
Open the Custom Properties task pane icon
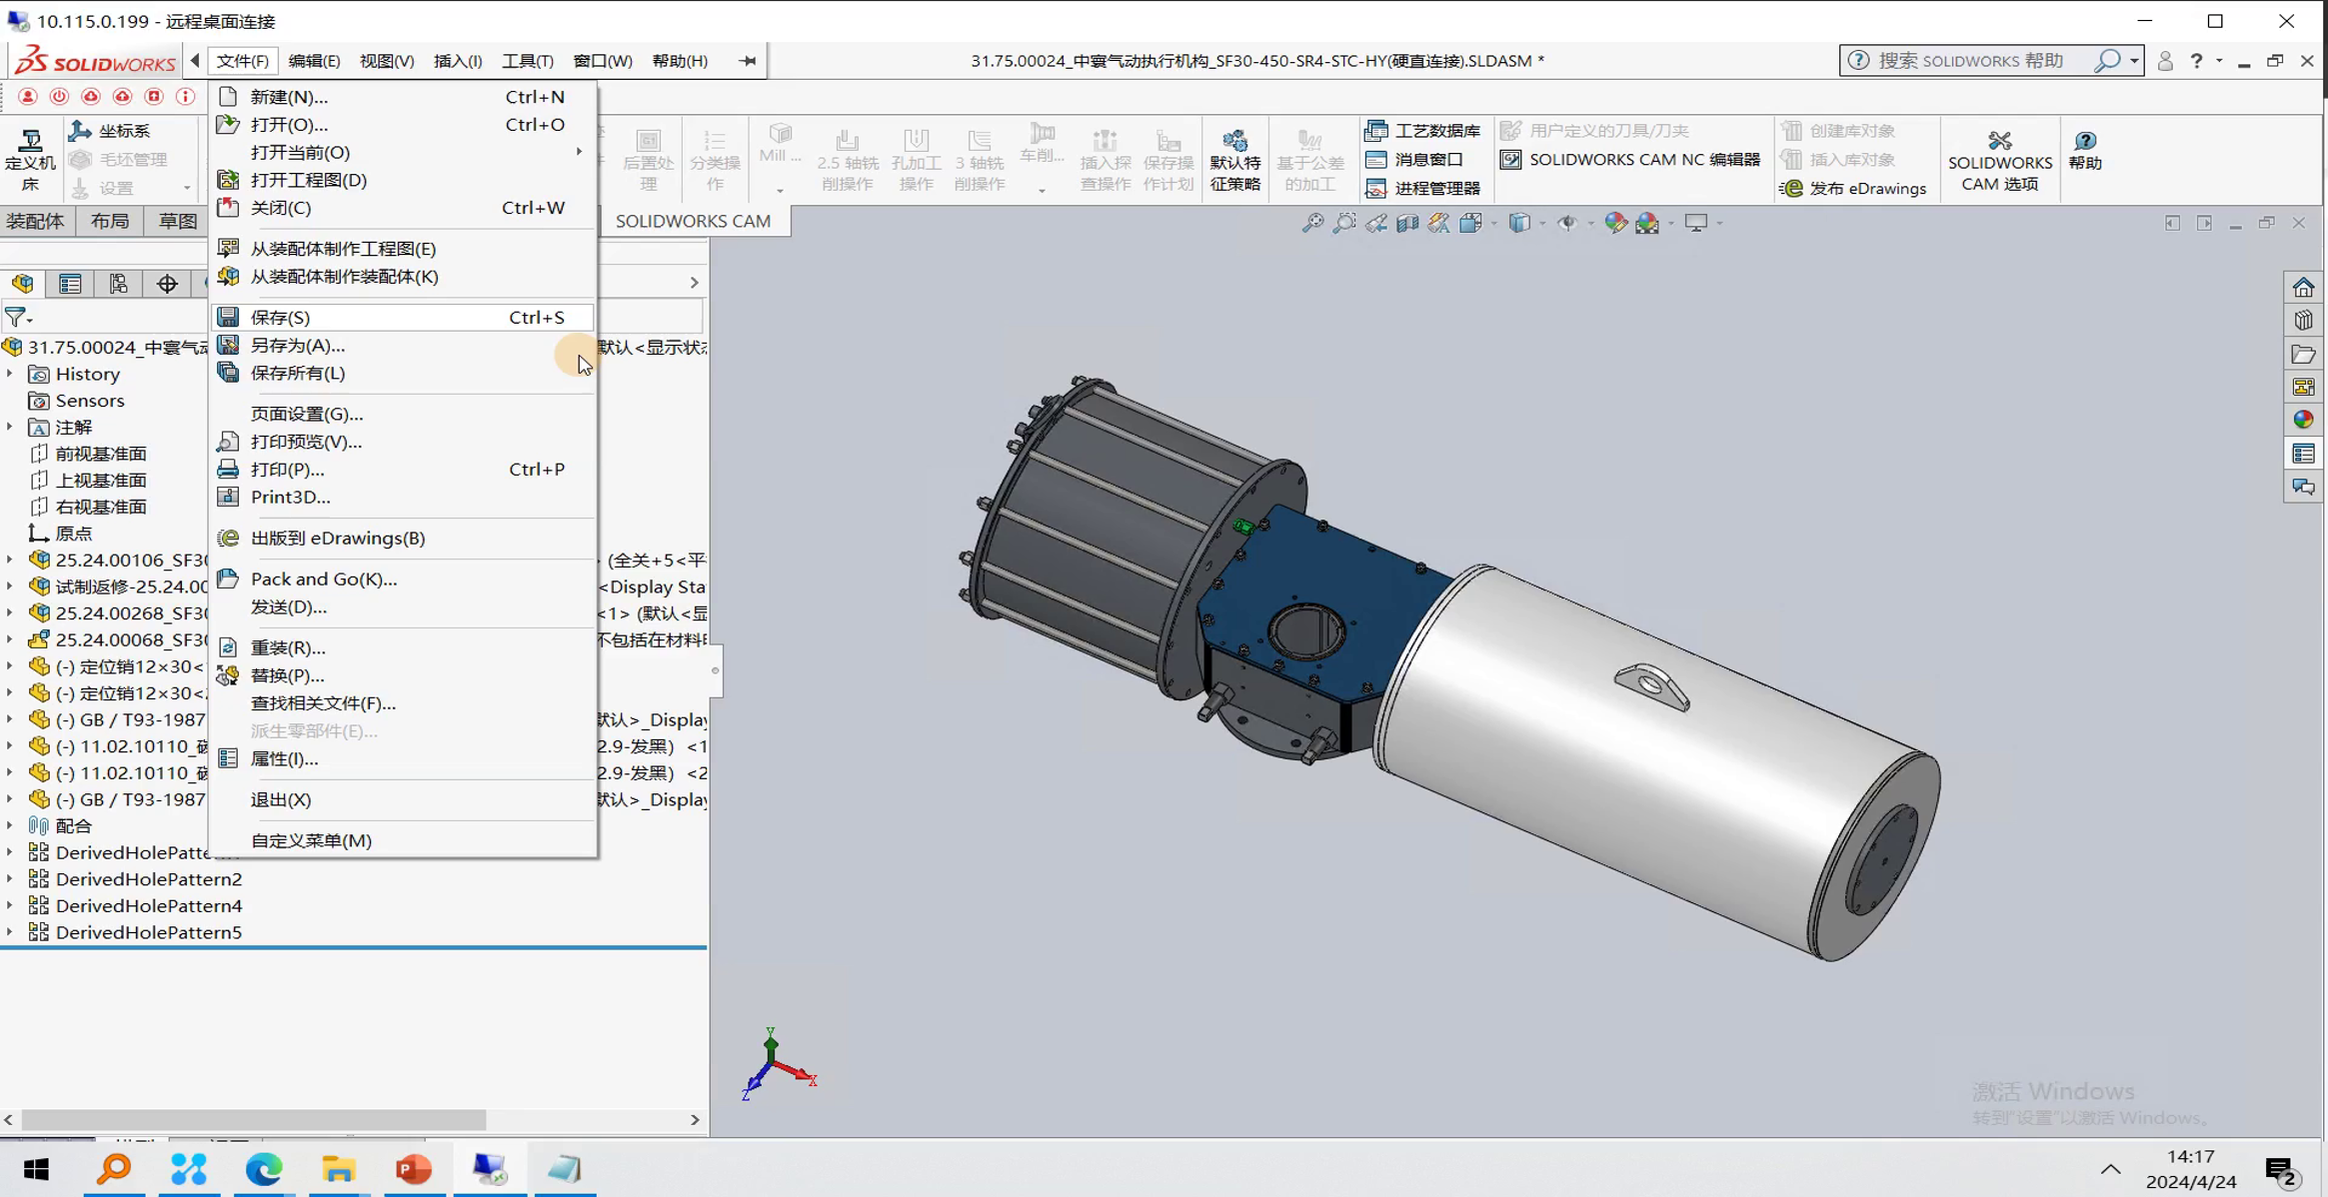click(x=2303, y=454)
